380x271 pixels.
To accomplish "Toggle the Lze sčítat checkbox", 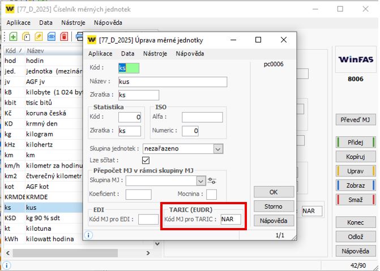I will [x=146, y=161].
